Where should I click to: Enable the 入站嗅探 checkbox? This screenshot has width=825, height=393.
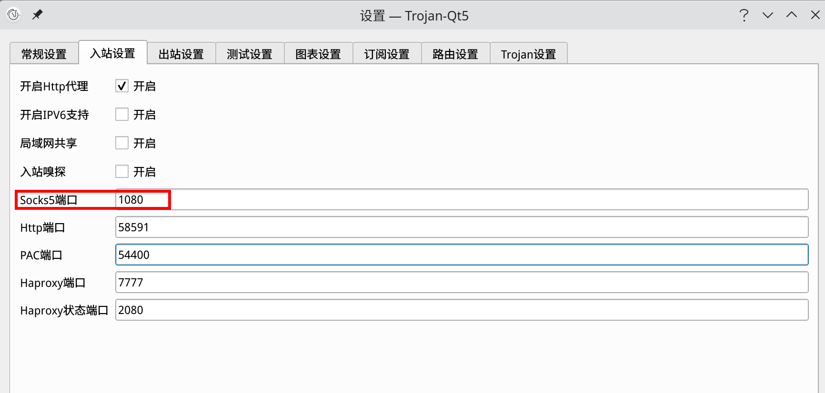(x=122, y=172)
